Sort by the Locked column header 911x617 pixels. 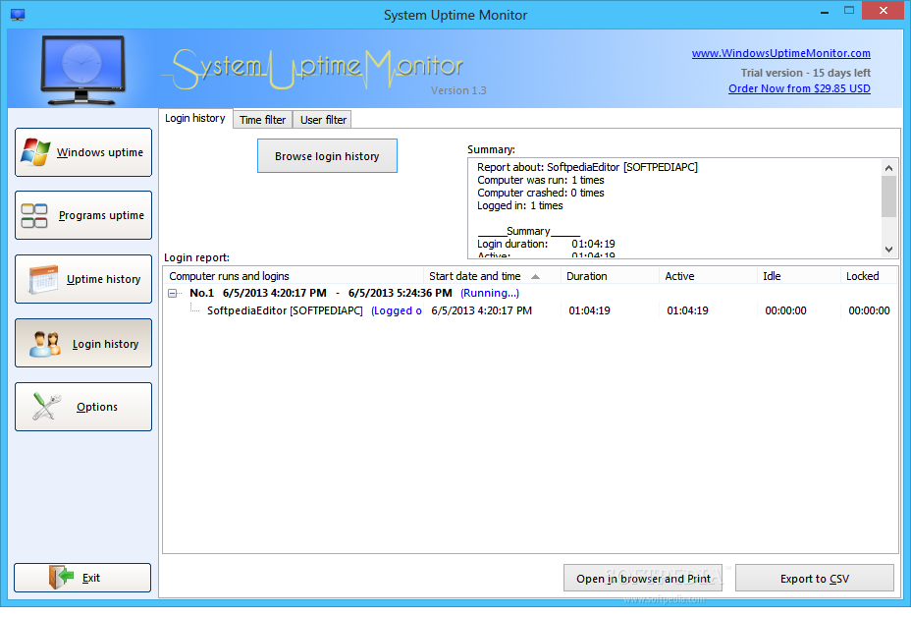pyautogui.click(x=869, y=276)
